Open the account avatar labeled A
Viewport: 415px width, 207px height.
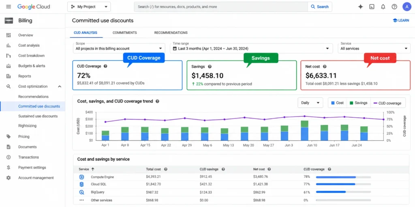[x=407, y=7]
